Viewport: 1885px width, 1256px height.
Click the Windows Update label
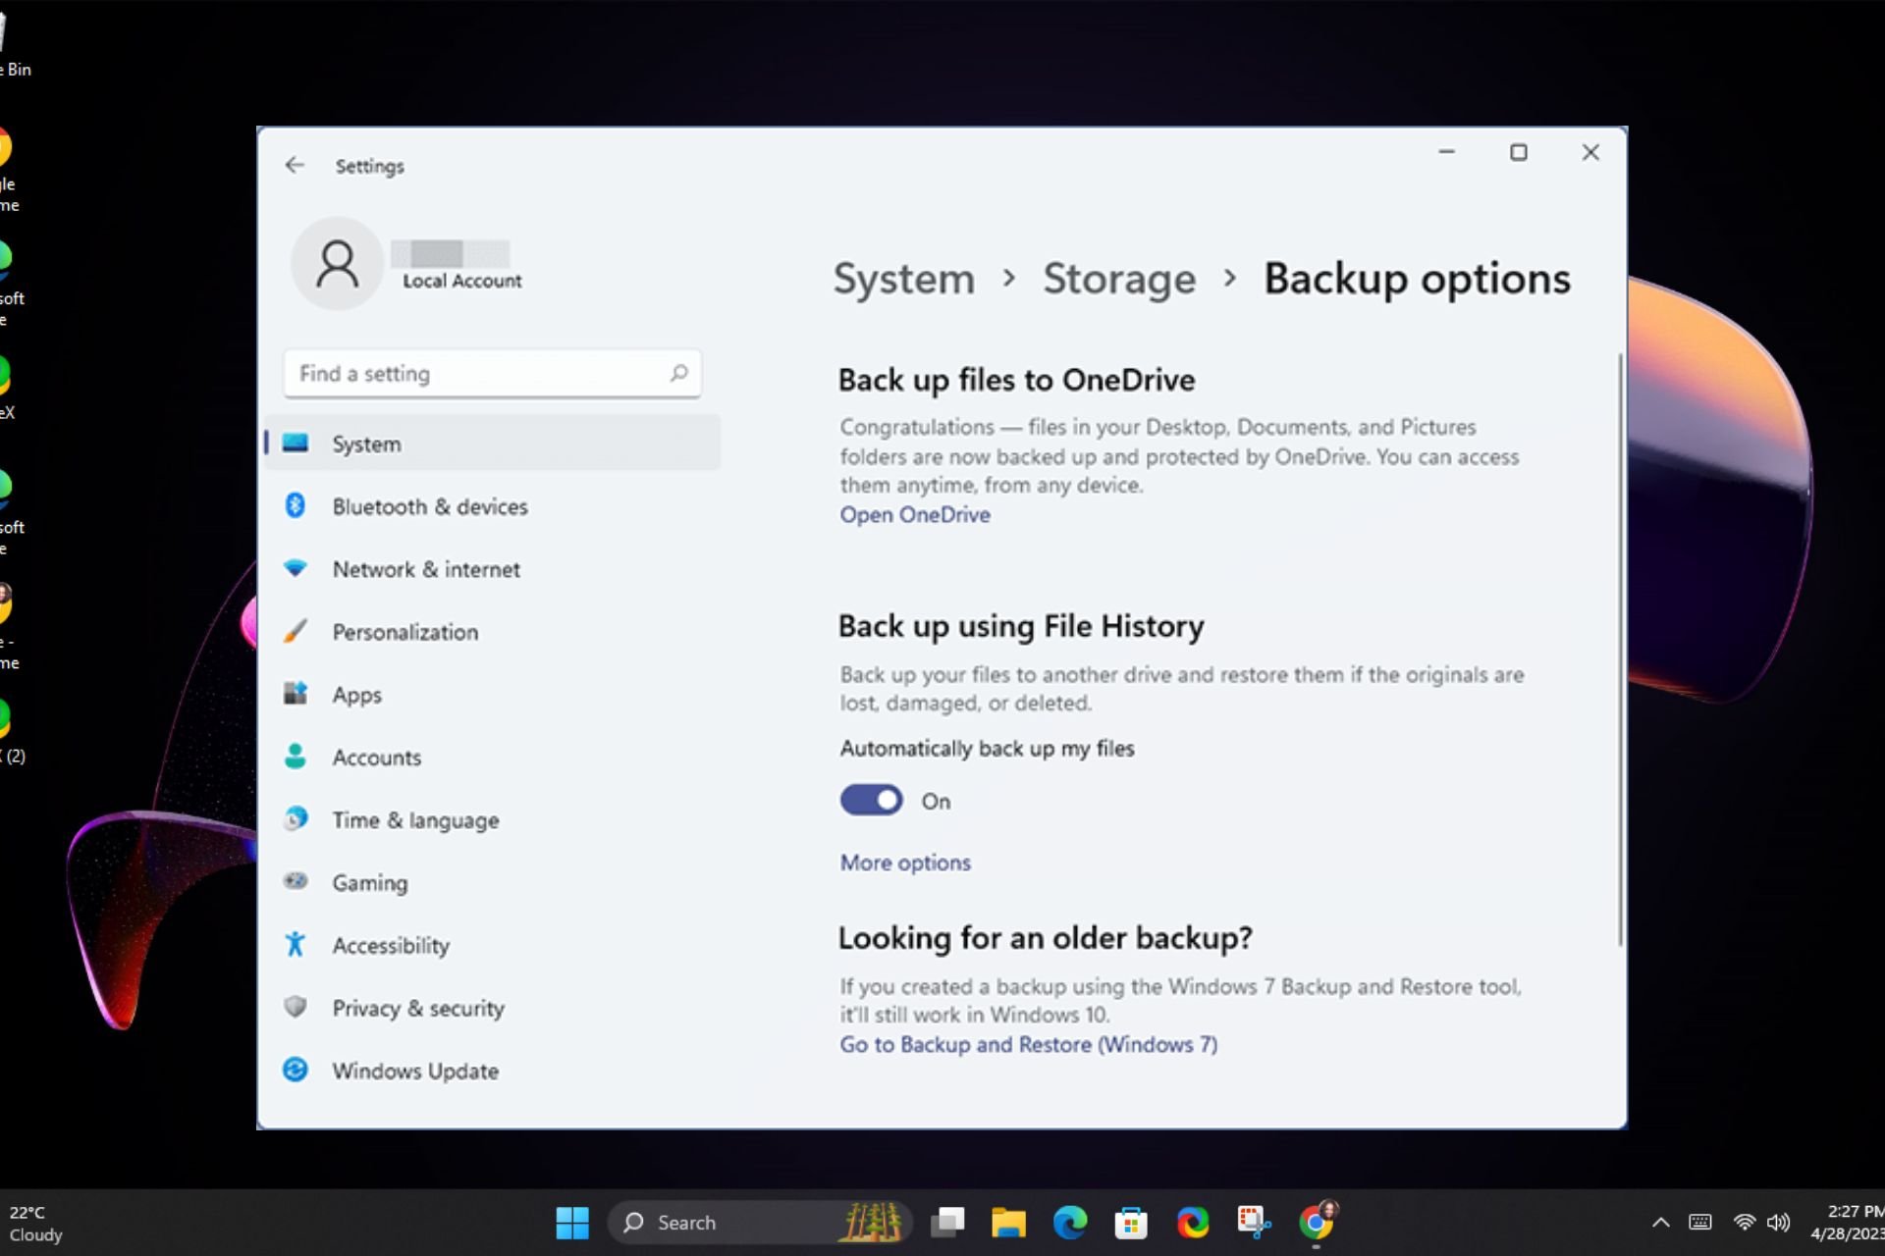pos(415,1072)
